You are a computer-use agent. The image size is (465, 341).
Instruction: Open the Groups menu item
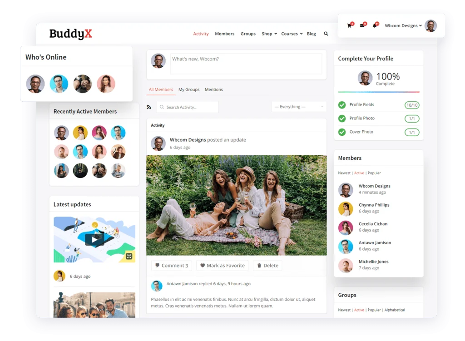[x=248, y=34]
